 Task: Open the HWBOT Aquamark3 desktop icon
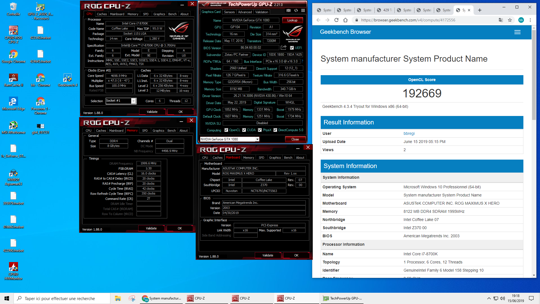click(x=13, y=177)
